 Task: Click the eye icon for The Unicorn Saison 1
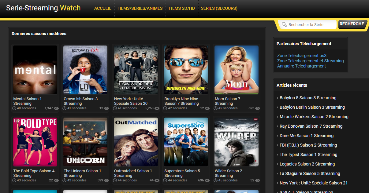pos(106,180)
